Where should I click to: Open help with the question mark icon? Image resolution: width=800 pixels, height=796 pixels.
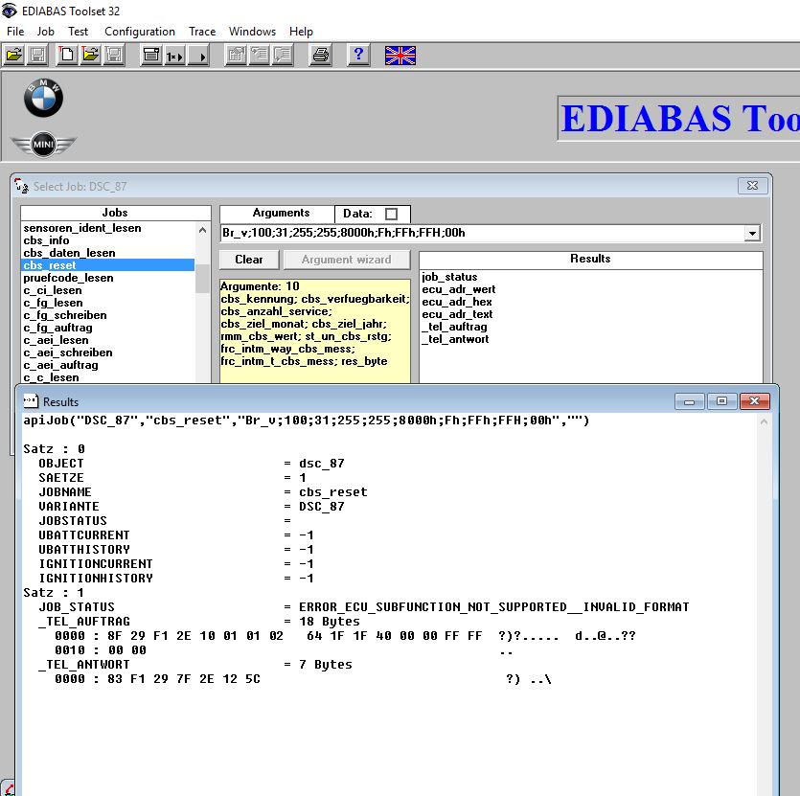coord(358,56)
